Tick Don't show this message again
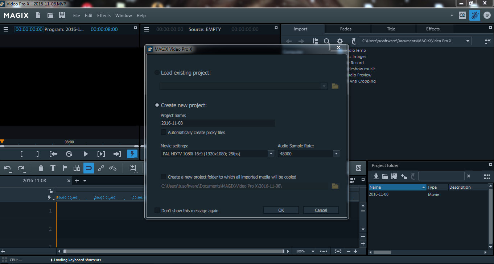This screenshot has height=264, width=494. 157,210
